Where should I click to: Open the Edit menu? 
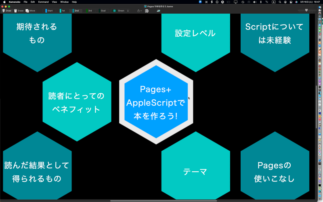click(33, 2)
